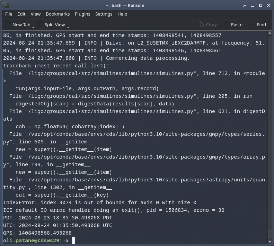This screenshot has height=246, width=274.
Task: Click the Split View icon
Action: [40, 24]
